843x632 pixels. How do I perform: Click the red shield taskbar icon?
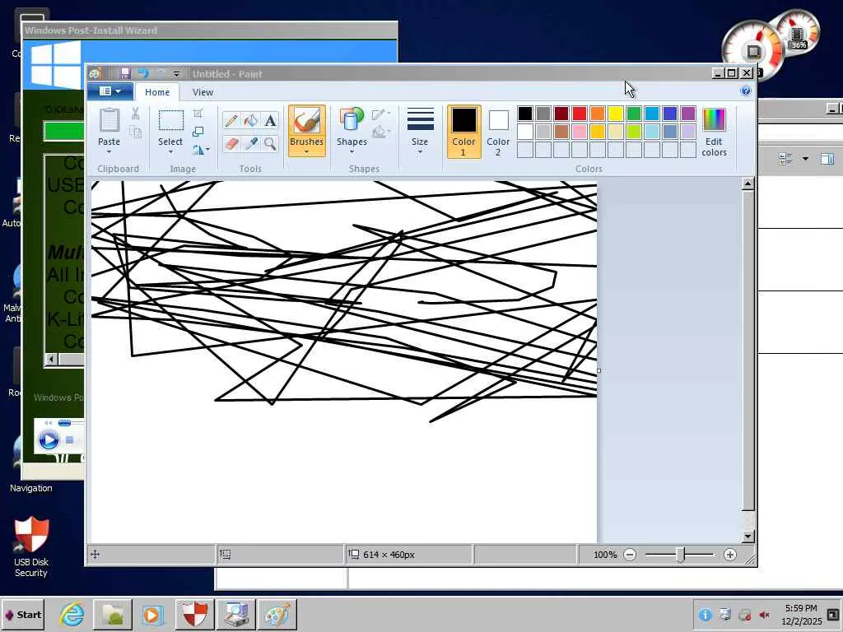(194, 615)
